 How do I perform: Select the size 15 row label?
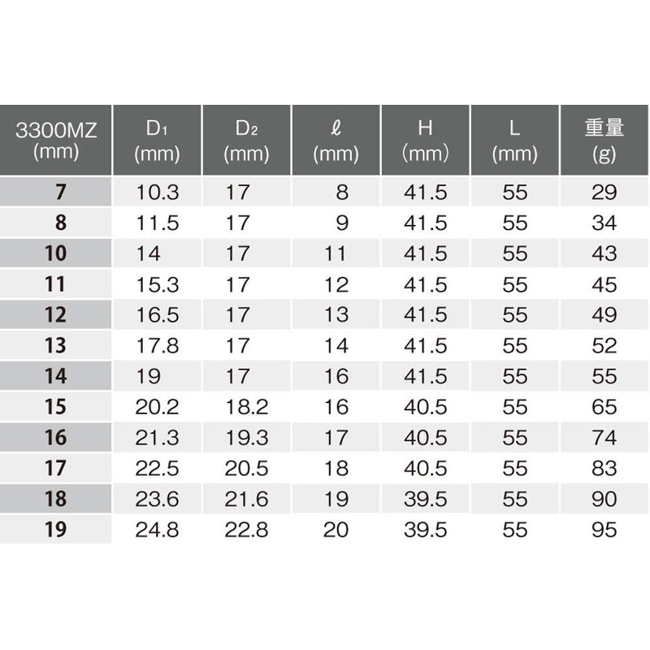click(55, 407)
